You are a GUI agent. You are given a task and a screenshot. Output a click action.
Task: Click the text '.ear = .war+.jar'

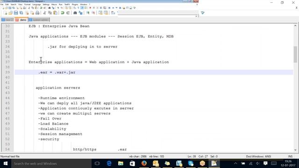click(x=57, y=72)
